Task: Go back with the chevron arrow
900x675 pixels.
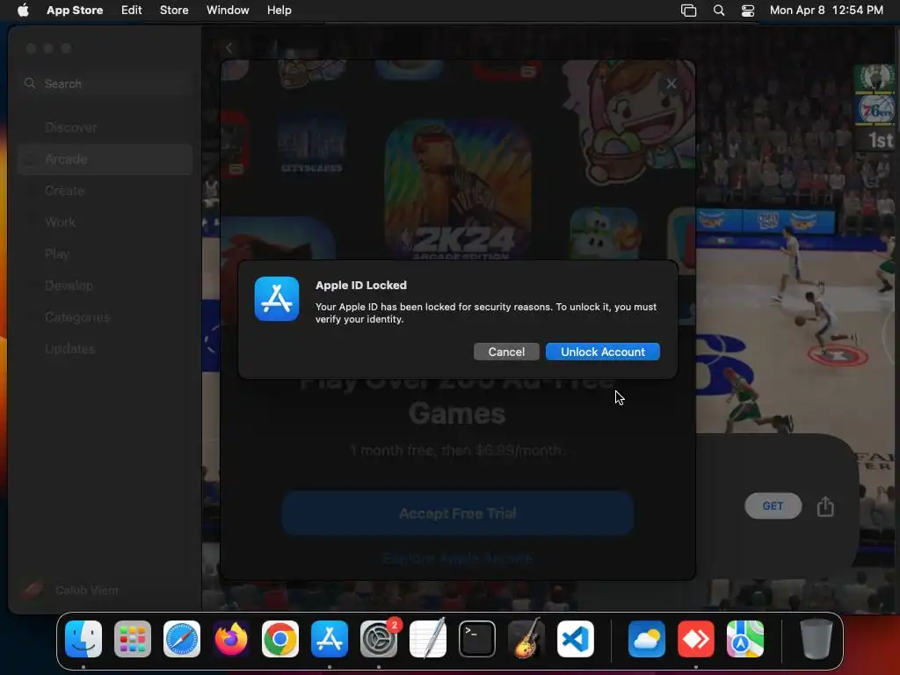Action: [229, 48]
